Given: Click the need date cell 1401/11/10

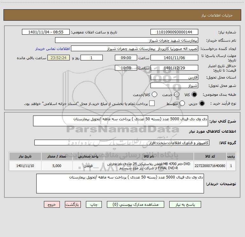Looking at the screenshot, I should point(25,166).
